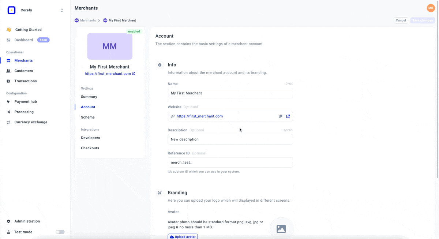Focus the Reference ID input field

point(230,162)
